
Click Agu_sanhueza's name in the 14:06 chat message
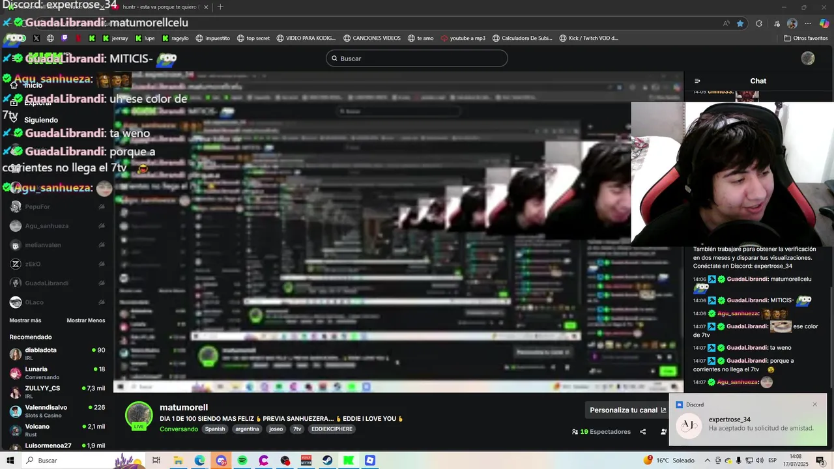click(738, 313)
